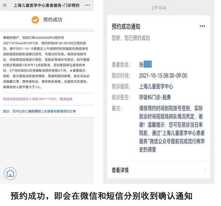Screen dimensions: 221x206
Task: Tap the timestamp 上午10:45
Action: point(159,8)
